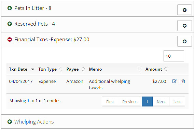Screen dimensions: 195x130
Task: Select page 1 in pagination
Action: click(x=147, y=102)
